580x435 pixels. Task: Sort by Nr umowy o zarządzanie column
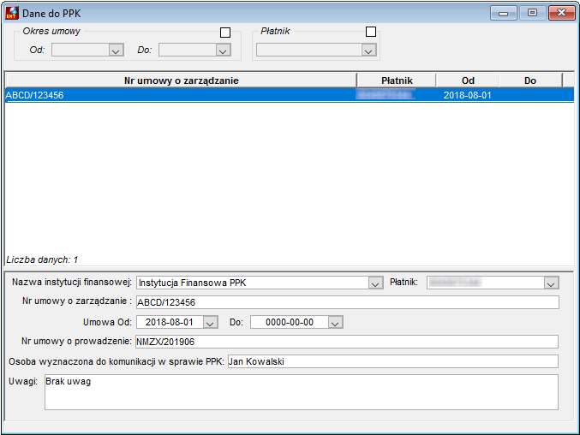(x=182, y=80)
